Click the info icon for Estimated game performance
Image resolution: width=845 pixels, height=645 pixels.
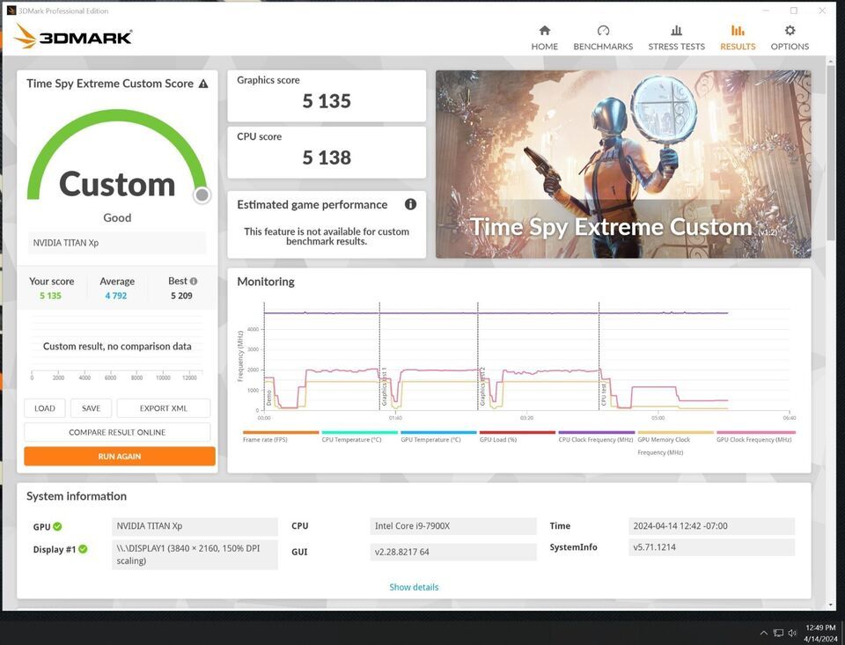coord(411,204)
